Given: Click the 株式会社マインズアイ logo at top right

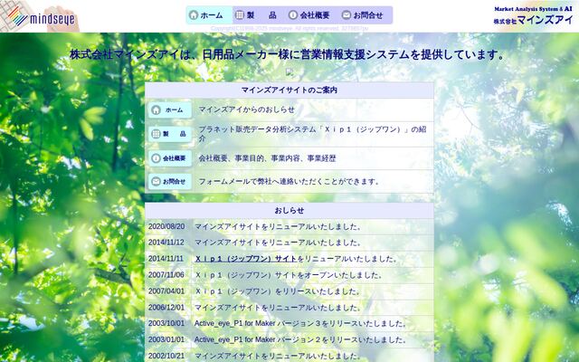Looking at the screenshot, I should click(x=534, y=15).
